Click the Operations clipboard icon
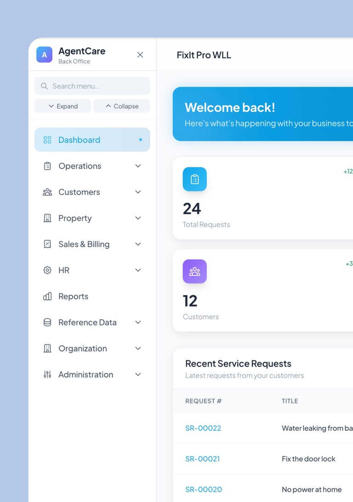Image resolution: width=353 pixels, height=502 pixels. click(47, 166)
